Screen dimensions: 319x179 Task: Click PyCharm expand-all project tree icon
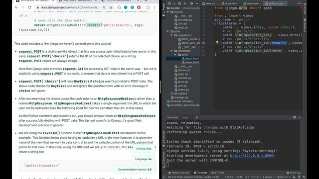(185, 3)
